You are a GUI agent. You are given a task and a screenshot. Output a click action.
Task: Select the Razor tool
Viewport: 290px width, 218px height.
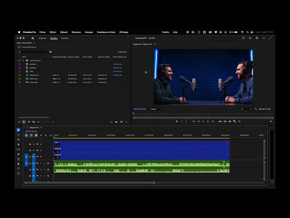click(19, 144)
